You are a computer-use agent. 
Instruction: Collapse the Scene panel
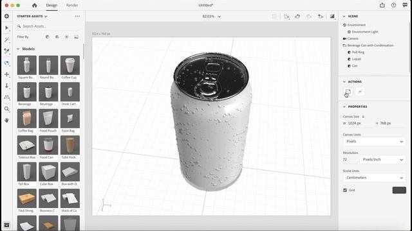[x=344, y=16]
